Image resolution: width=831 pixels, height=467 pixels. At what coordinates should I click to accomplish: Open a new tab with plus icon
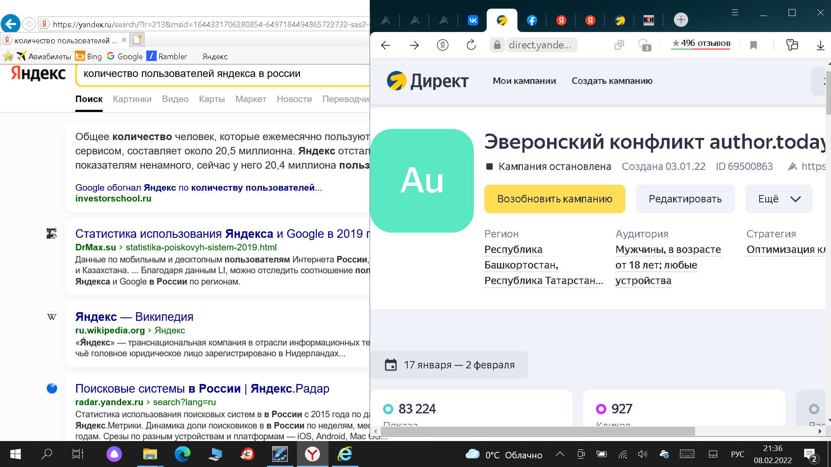tap(681, 20)
